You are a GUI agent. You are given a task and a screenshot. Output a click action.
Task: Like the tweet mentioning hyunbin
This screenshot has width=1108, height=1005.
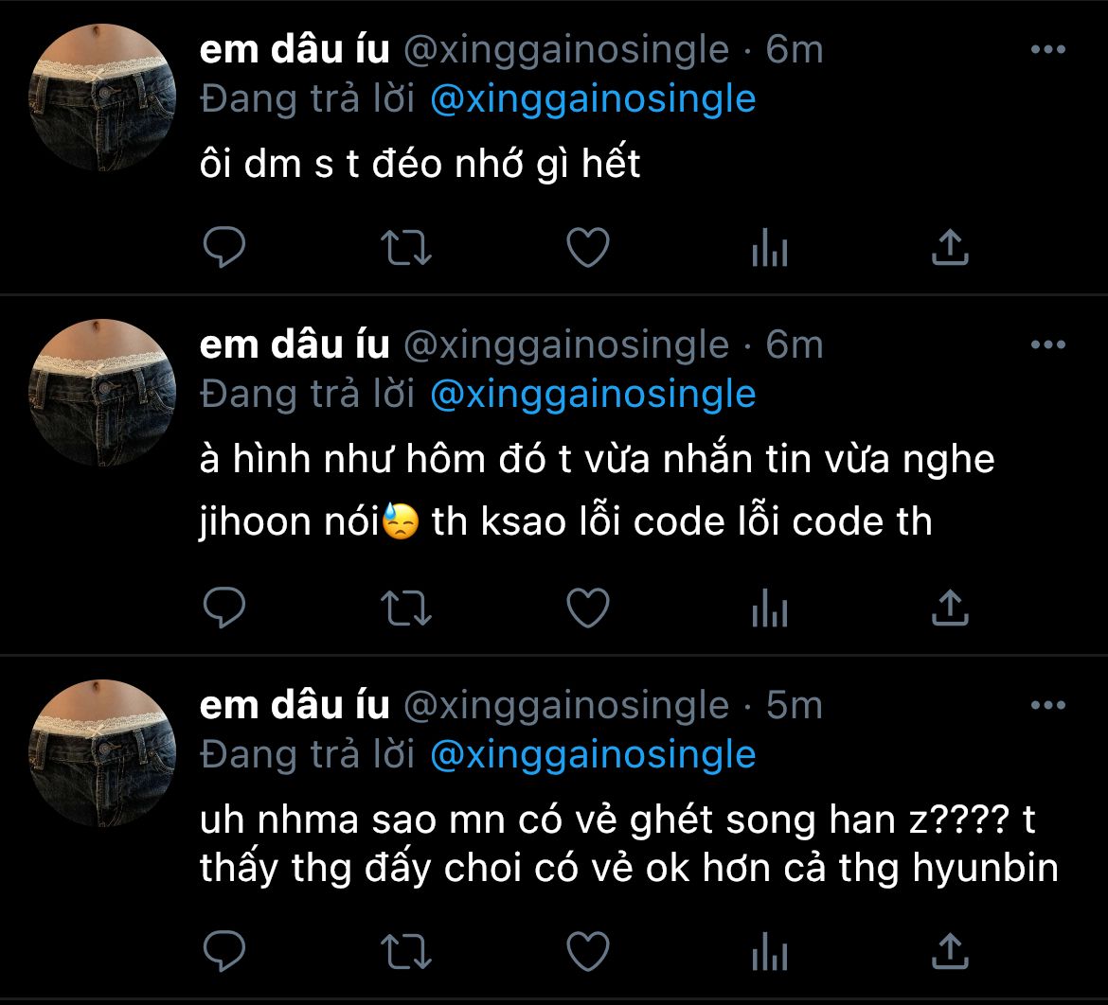pos(587,951)
